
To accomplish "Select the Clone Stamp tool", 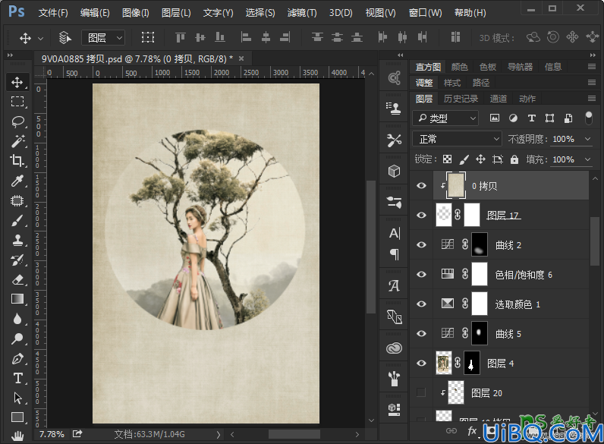I will point(17,240).
